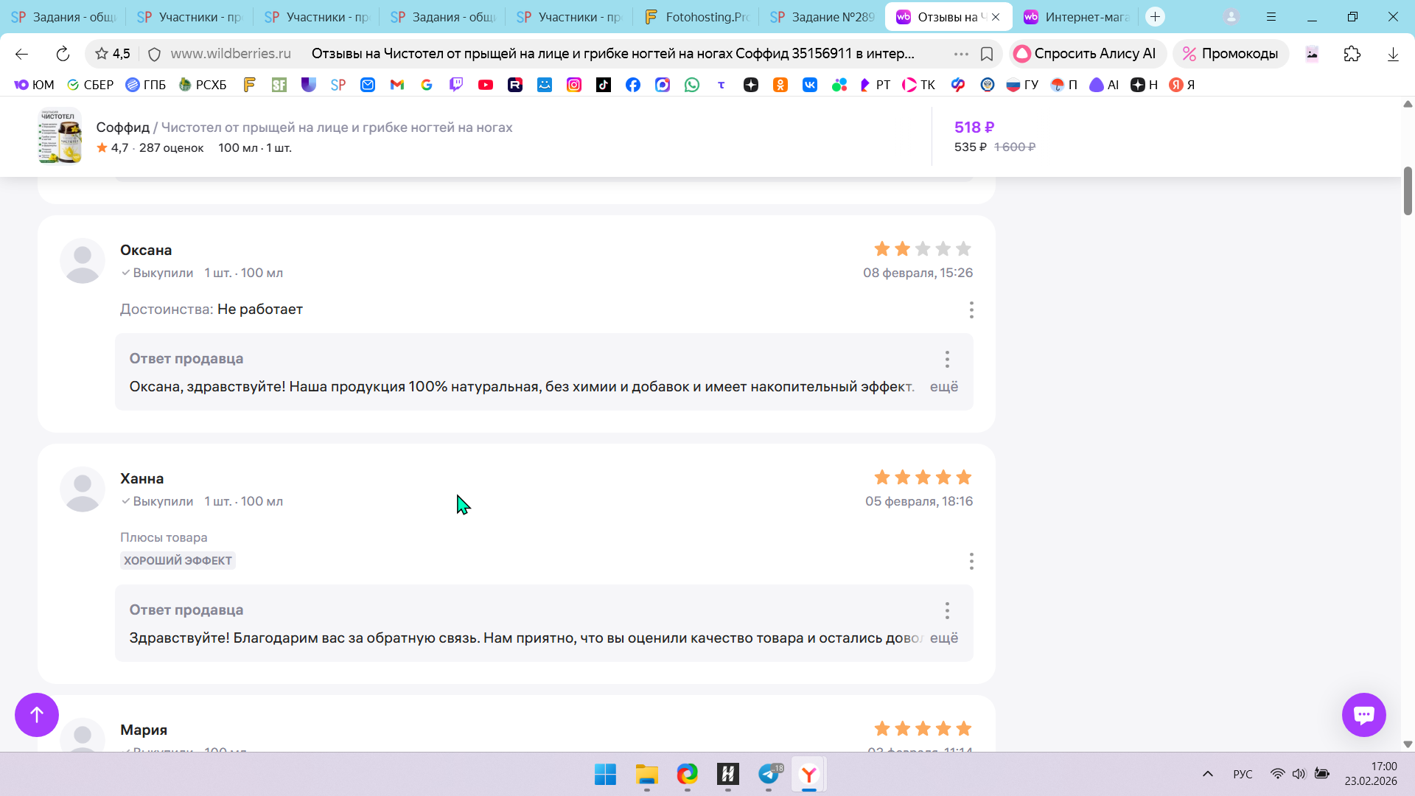Reload the page with refresh icon

point(63,54)
